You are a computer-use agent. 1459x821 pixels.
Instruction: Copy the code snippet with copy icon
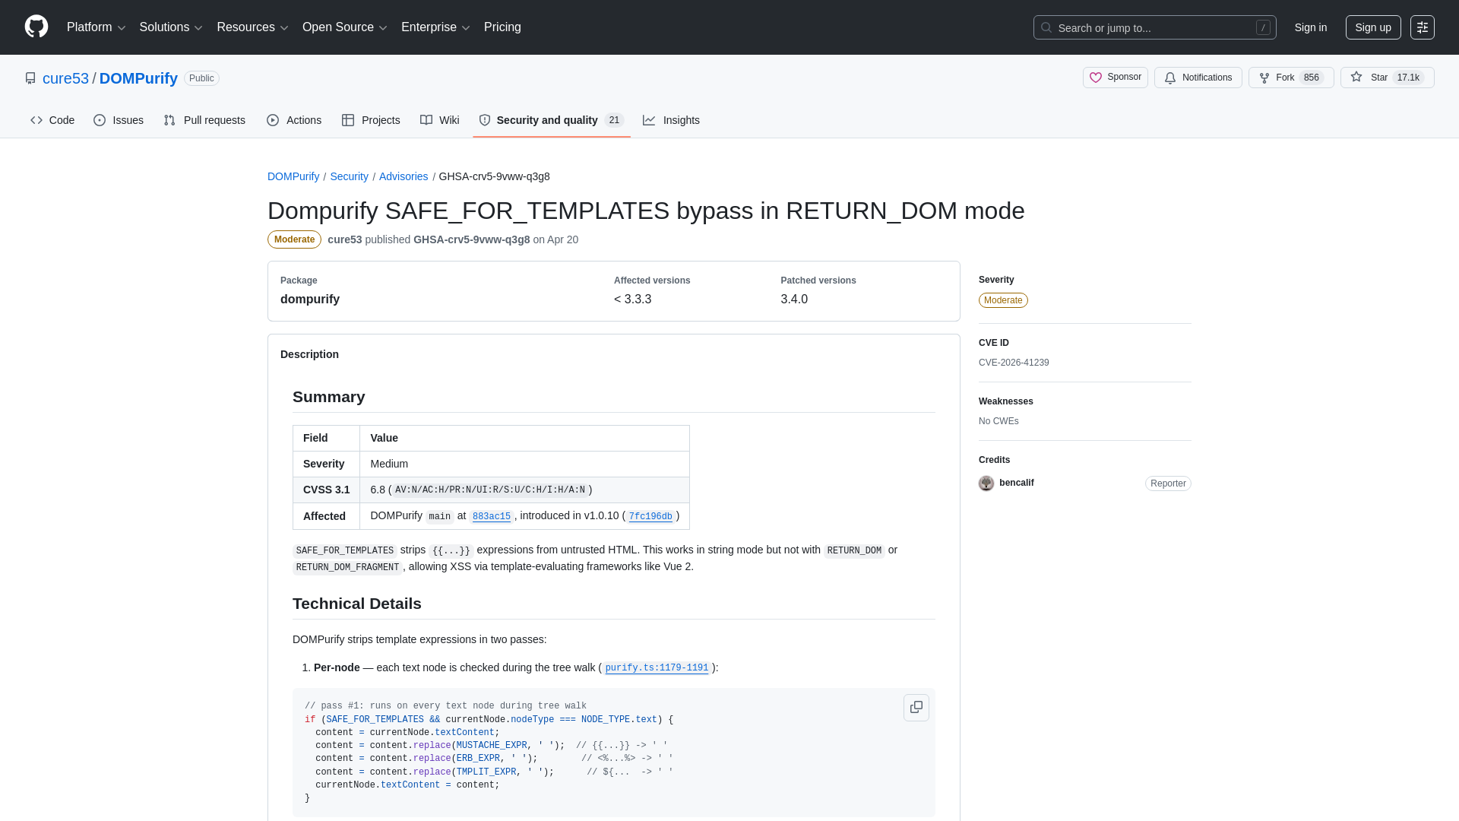(x=916, y=707)
